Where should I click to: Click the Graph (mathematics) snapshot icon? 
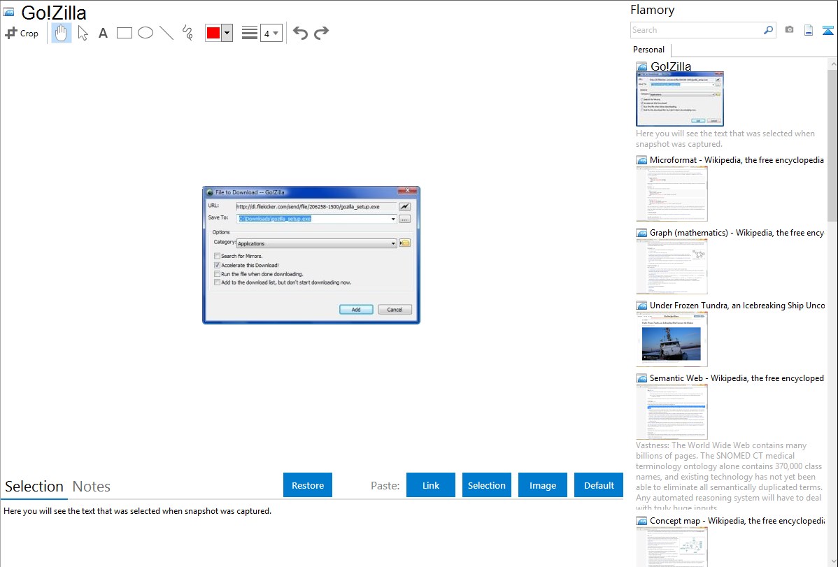(641, 233)
